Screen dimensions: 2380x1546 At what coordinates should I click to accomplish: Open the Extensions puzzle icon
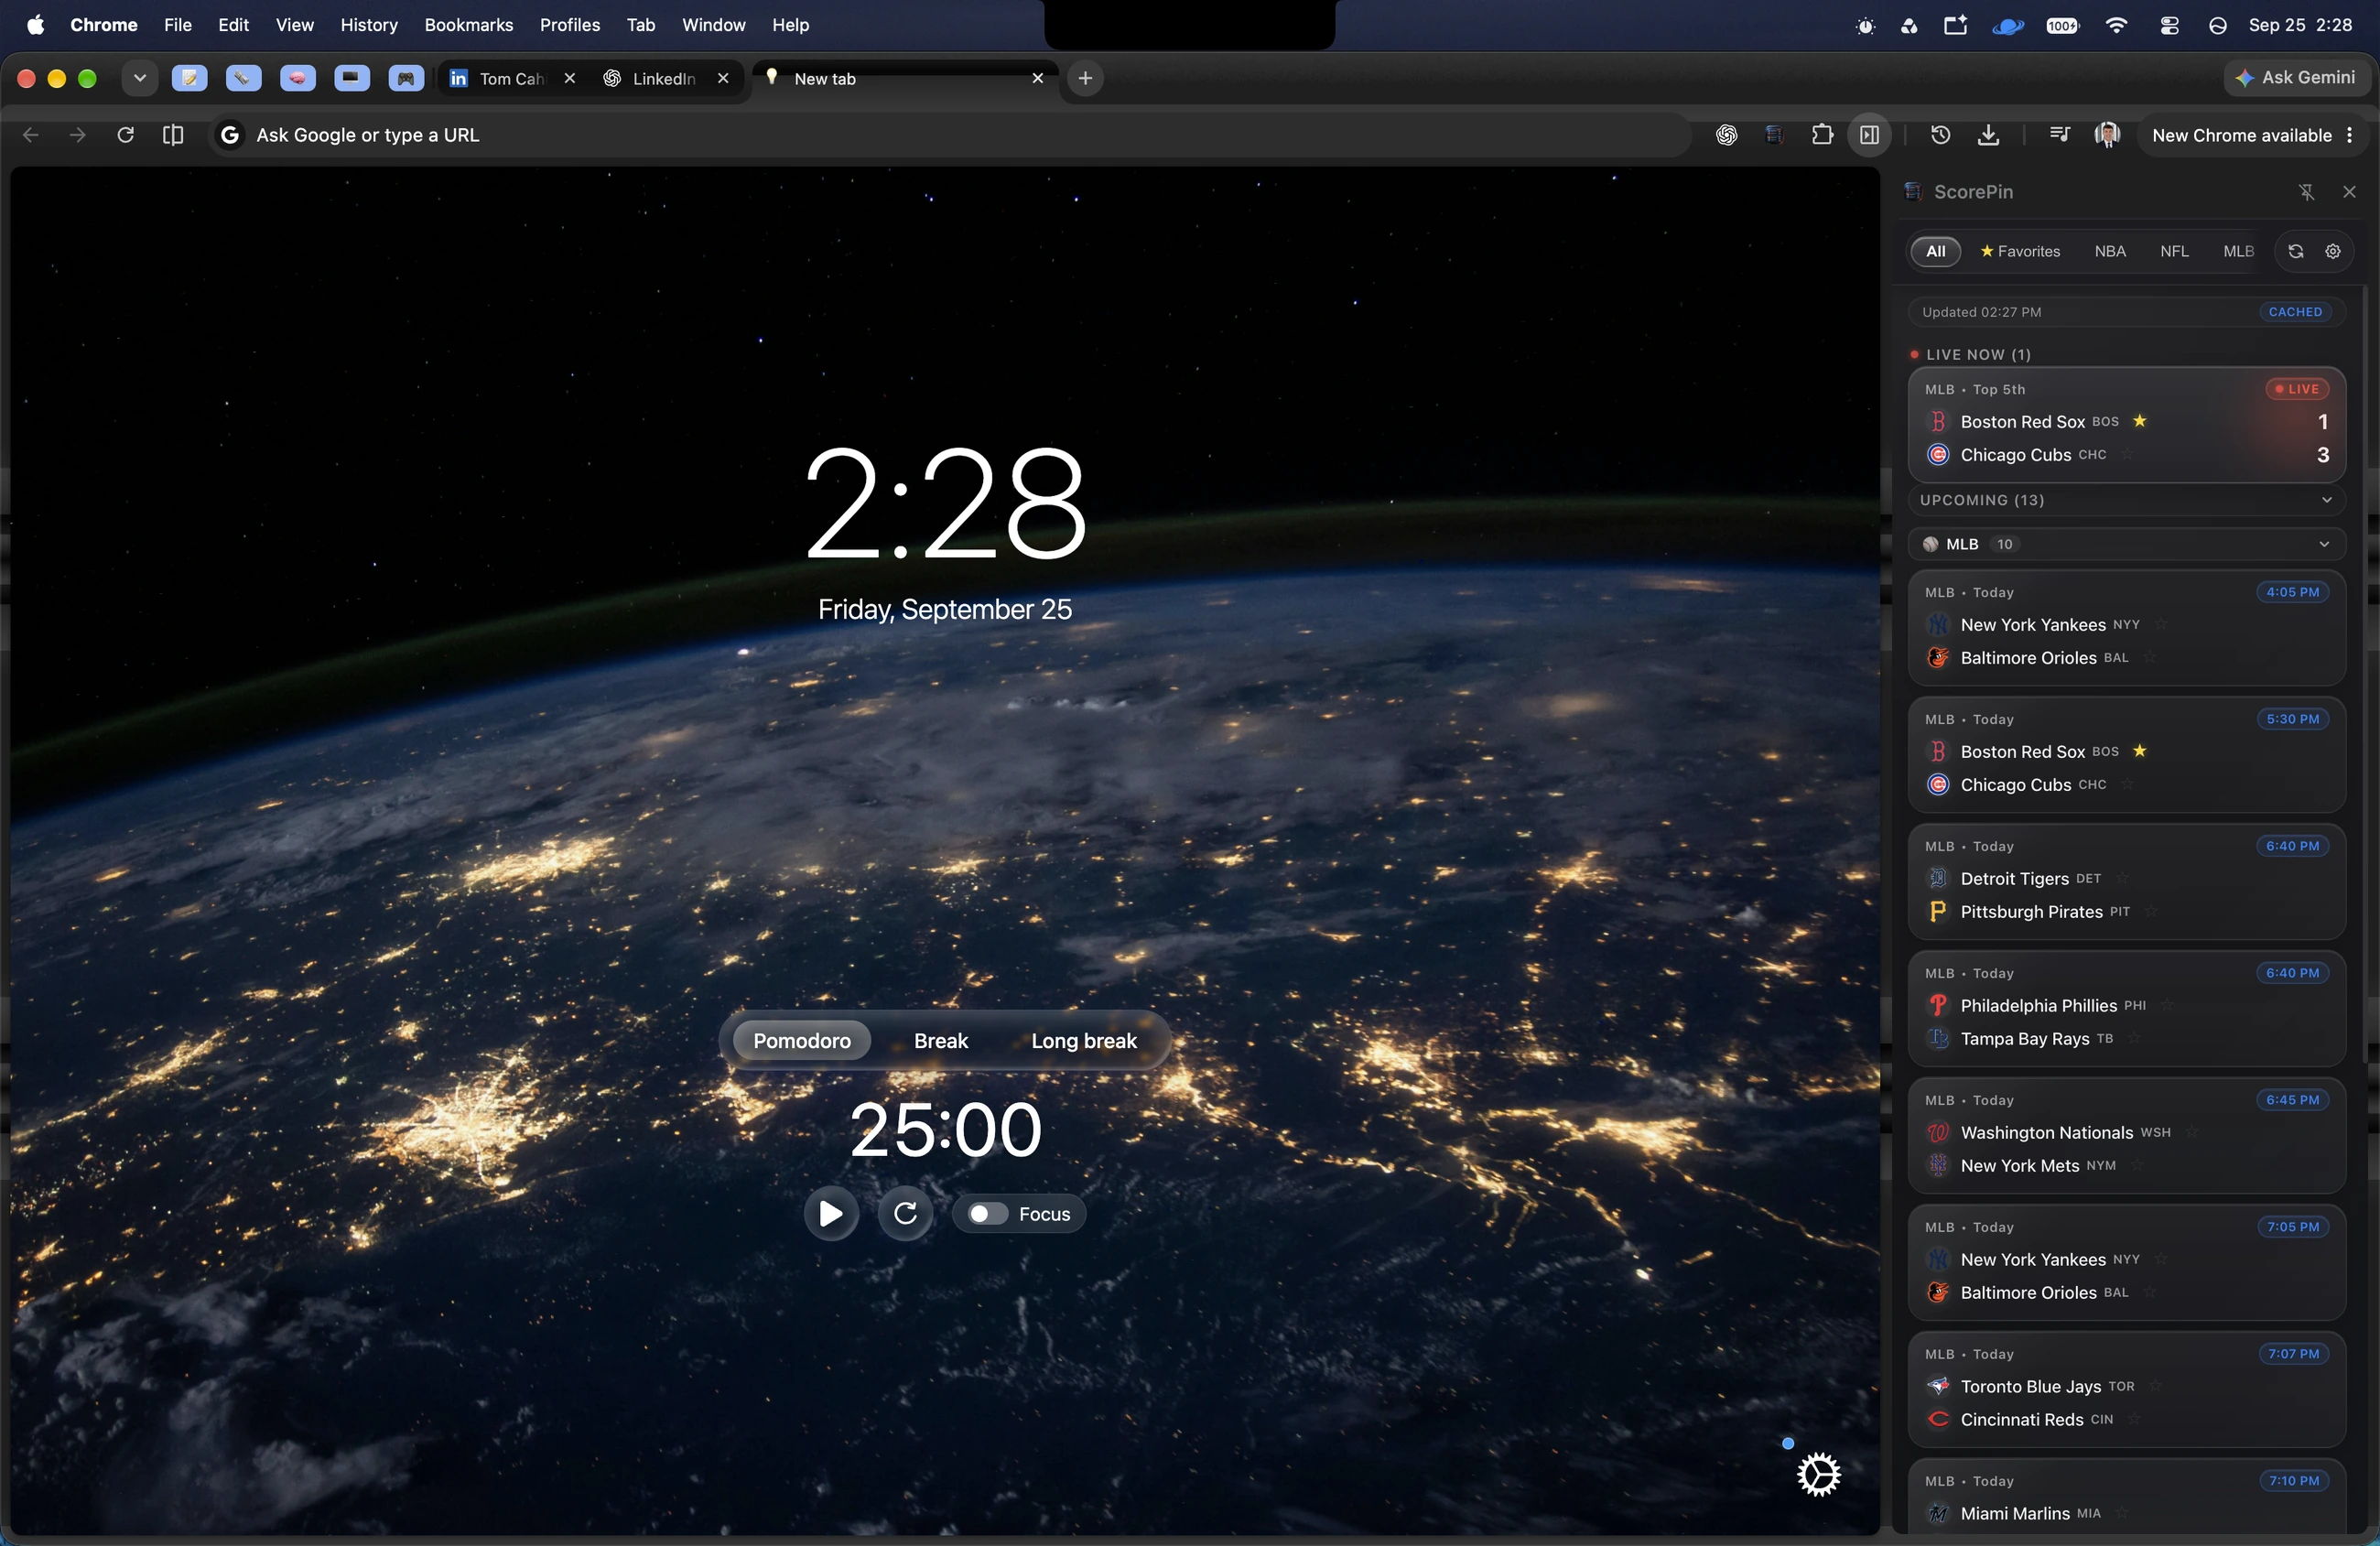(1822, 135)
